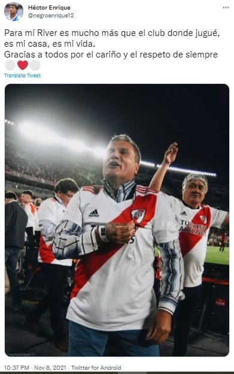The width and height of the screenshot is (234, 374).
Task: Click the tweet line starting 'Para mí River'
Action: (x=112, y=33)
